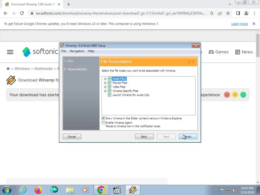260x195 pixels.
Task: Disable Show Winamp in folder context menus
Action: 103,118
